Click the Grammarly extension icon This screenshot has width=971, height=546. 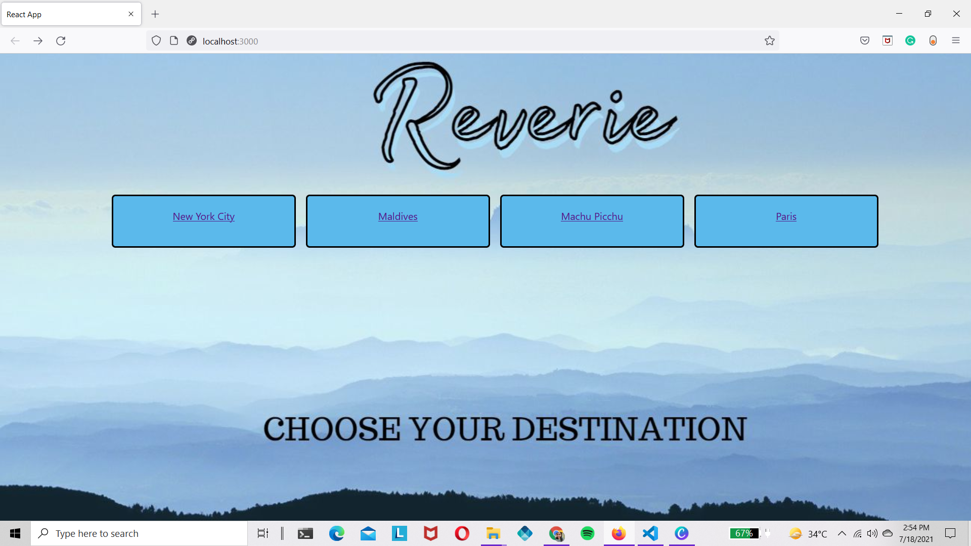pos(910,41)
